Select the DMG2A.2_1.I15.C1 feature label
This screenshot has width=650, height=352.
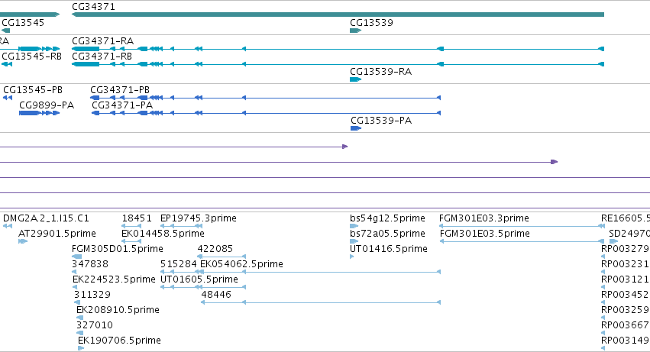pos(46,218)
